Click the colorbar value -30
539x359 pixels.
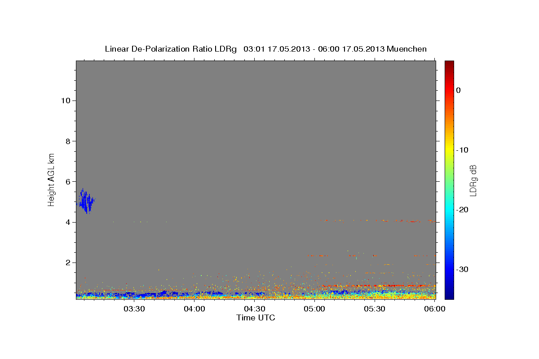462,269
